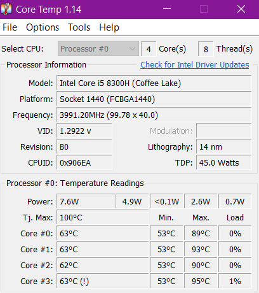Select the Platform field Socket 1440
Viewport: 259px width, 293px height.
pos(154,99)
